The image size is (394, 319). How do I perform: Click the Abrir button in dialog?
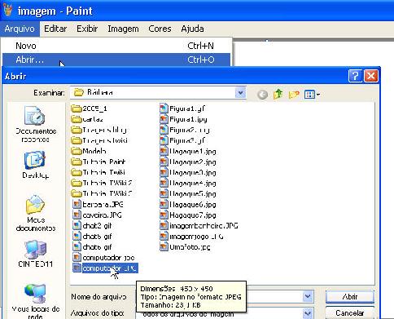[x=350, y=296]
